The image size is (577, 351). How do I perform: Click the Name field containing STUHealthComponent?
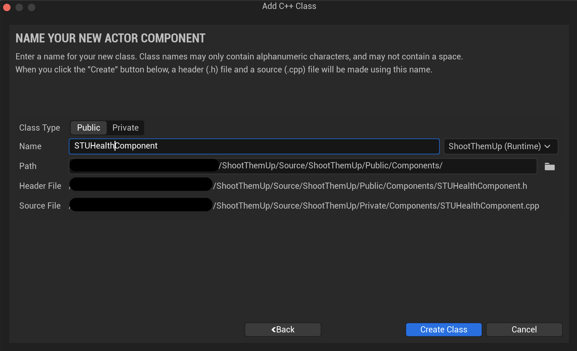click(x=254, y=146)
